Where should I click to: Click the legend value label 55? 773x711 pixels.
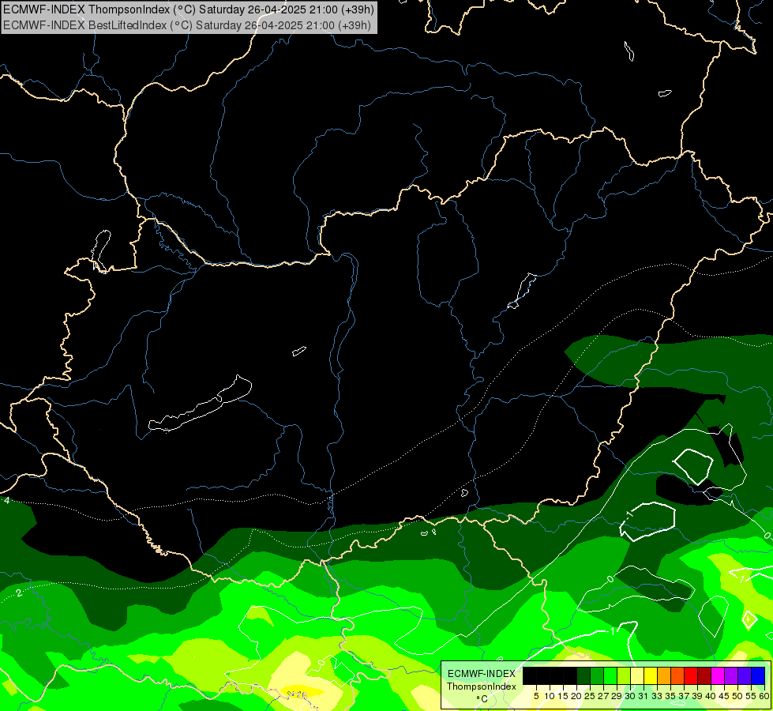coord(751,696)
